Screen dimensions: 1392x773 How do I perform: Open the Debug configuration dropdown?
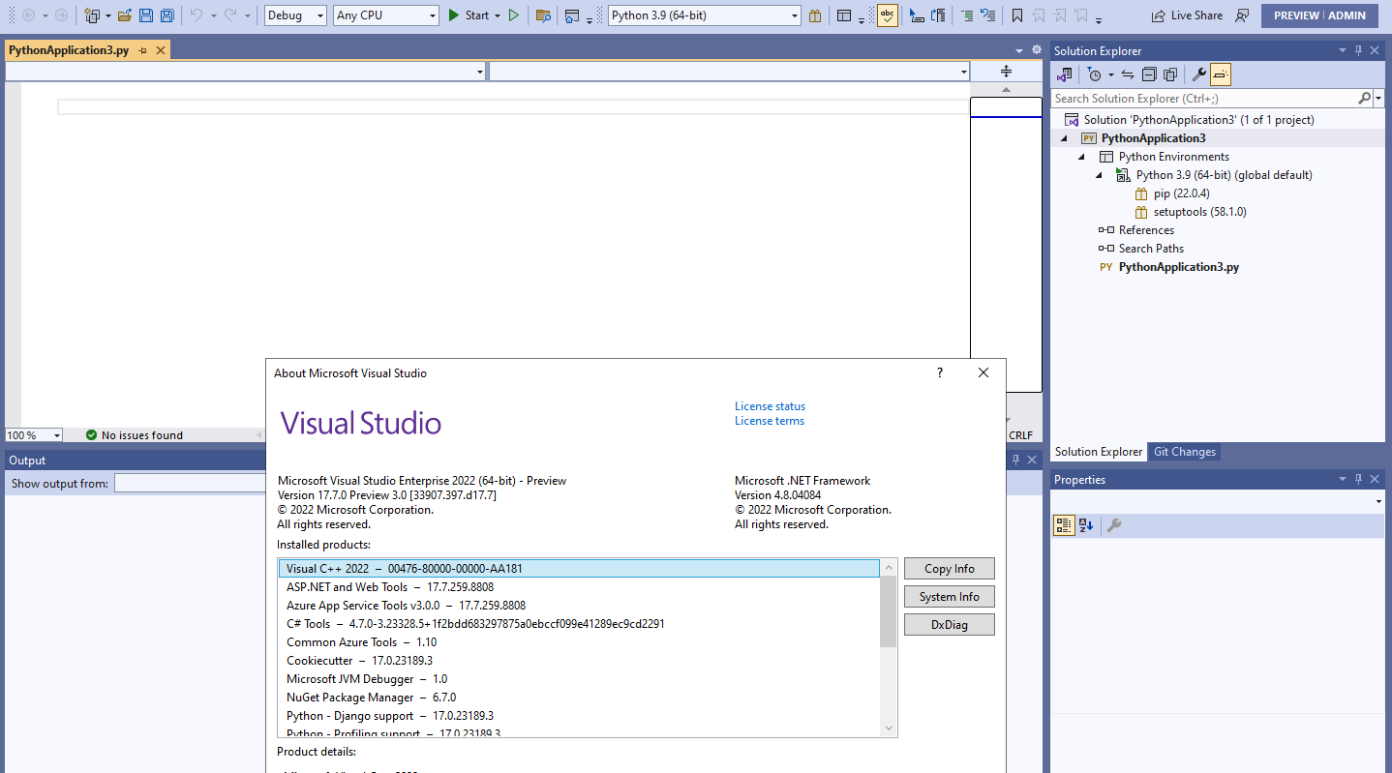(x=294, y=15)
